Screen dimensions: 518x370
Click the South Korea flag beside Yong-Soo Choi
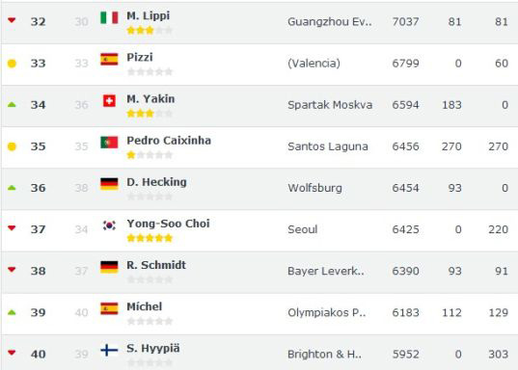109,225
